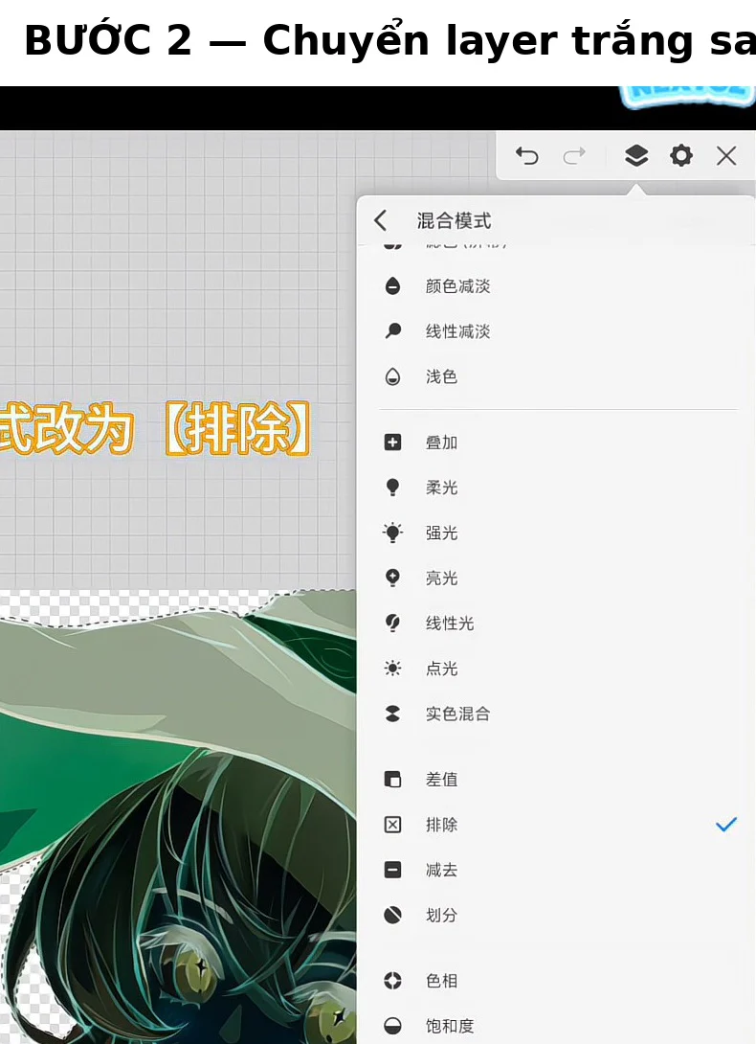Click the checkmark next to 排除
The image size is (756, 1044).
(x=726, y=825)
